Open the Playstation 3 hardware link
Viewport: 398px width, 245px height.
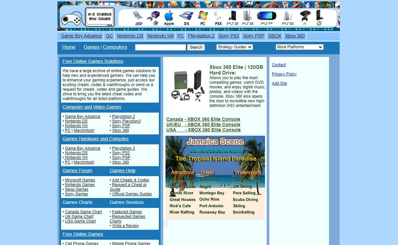[123, 148]
